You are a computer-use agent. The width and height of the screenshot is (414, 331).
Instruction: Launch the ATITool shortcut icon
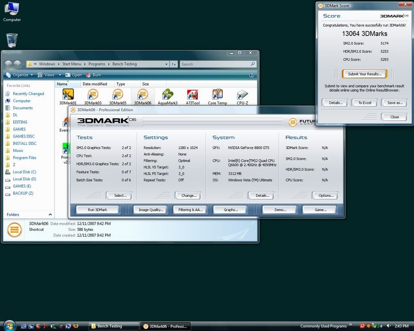pyautogui.click(x=192, y=94)
